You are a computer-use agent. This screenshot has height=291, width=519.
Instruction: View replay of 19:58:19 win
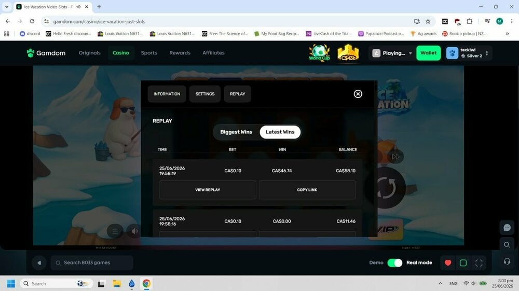tap(208, 190)
